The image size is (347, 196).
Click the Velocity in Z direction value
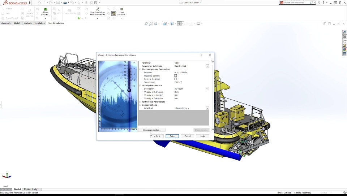click(176, 99)
